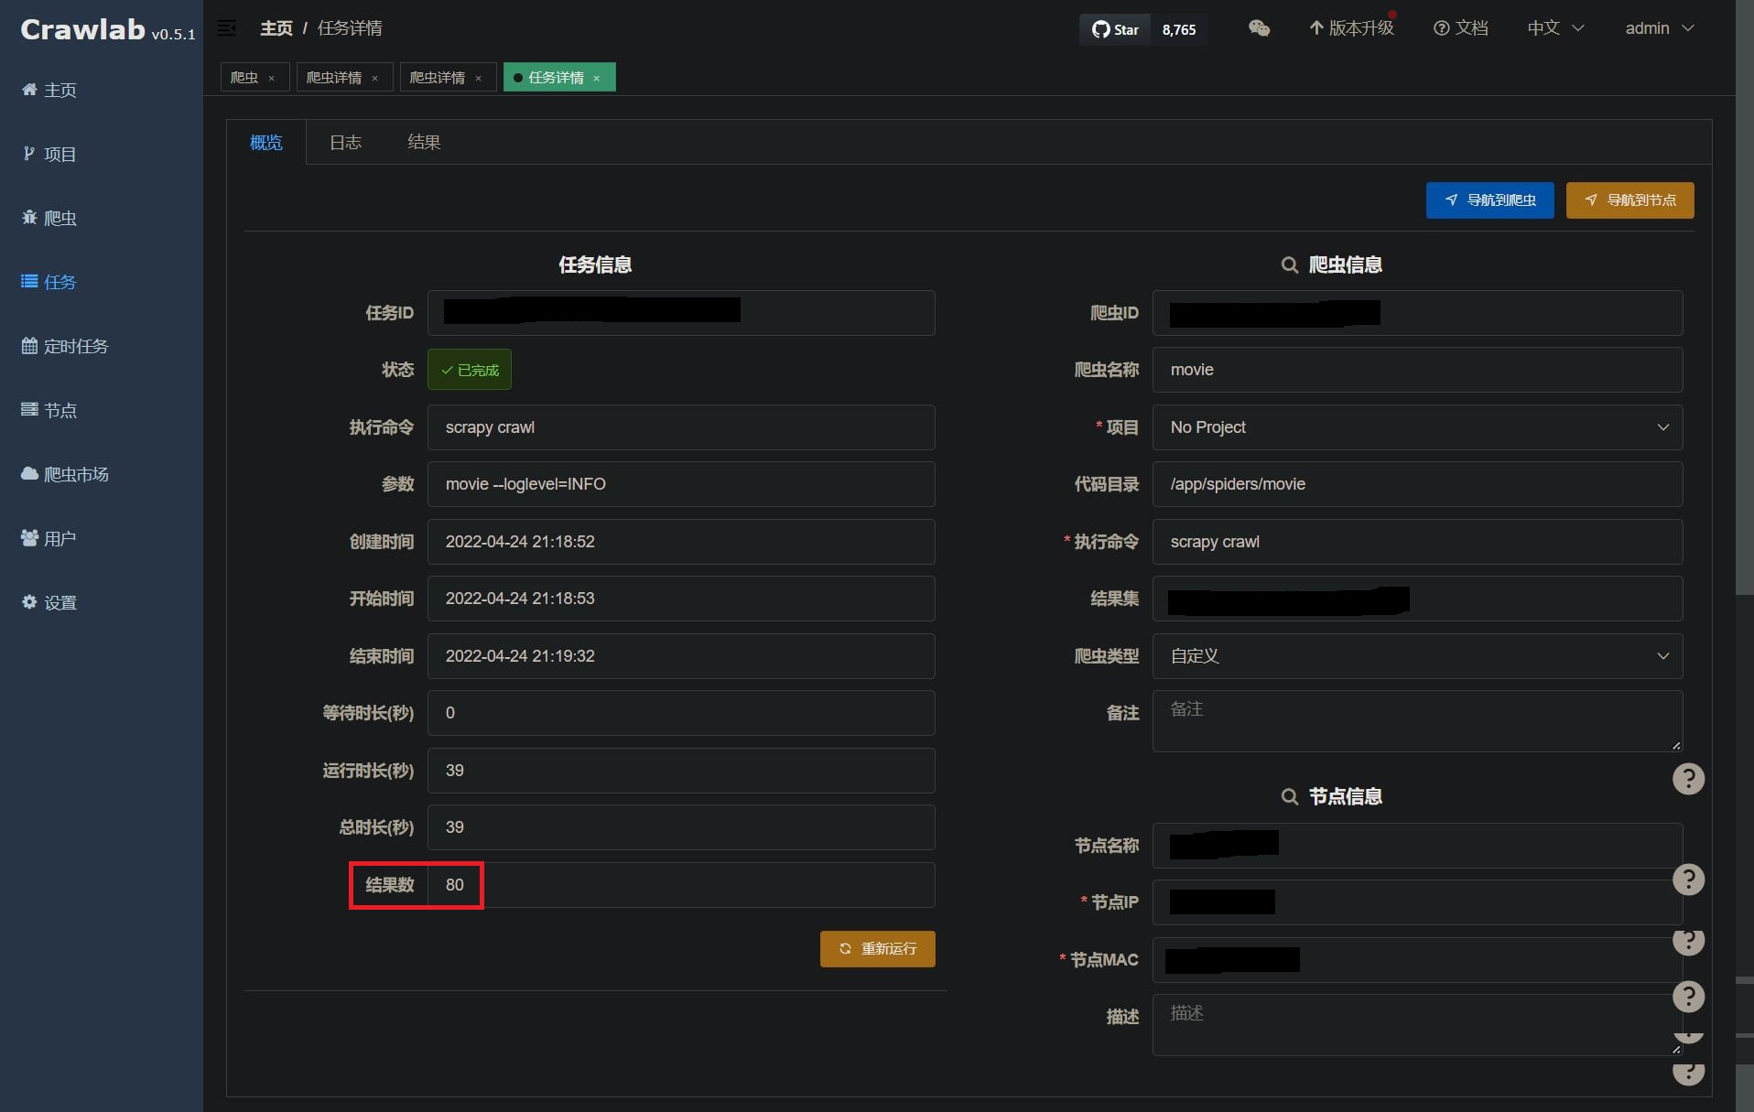Open the 中文 language dropdown
Screen dimensions: 1754x1112
tap(1554, 27)
